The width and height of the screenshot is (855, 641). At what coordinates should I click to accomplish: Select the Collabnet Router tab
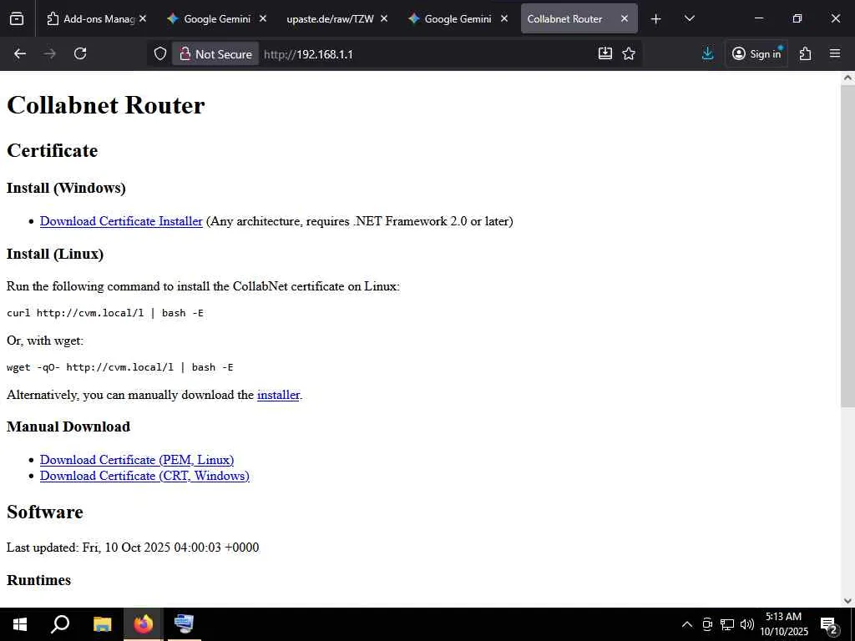click(565, 18)
